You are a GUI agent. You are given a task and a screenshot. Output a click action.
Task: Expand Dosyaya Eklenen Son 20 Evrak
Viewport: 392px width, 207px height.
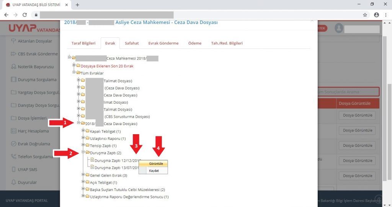pyautogui.click(x=74, y=66)
